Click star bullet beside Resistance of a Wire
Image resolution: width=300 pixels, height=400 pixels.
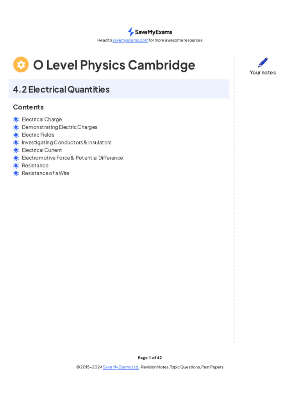tap(16, 173)
